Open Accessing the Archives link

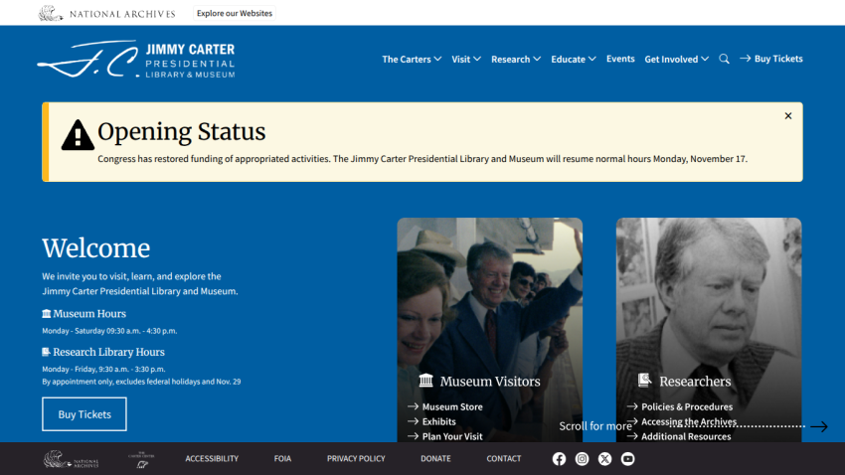click(682, 421)
